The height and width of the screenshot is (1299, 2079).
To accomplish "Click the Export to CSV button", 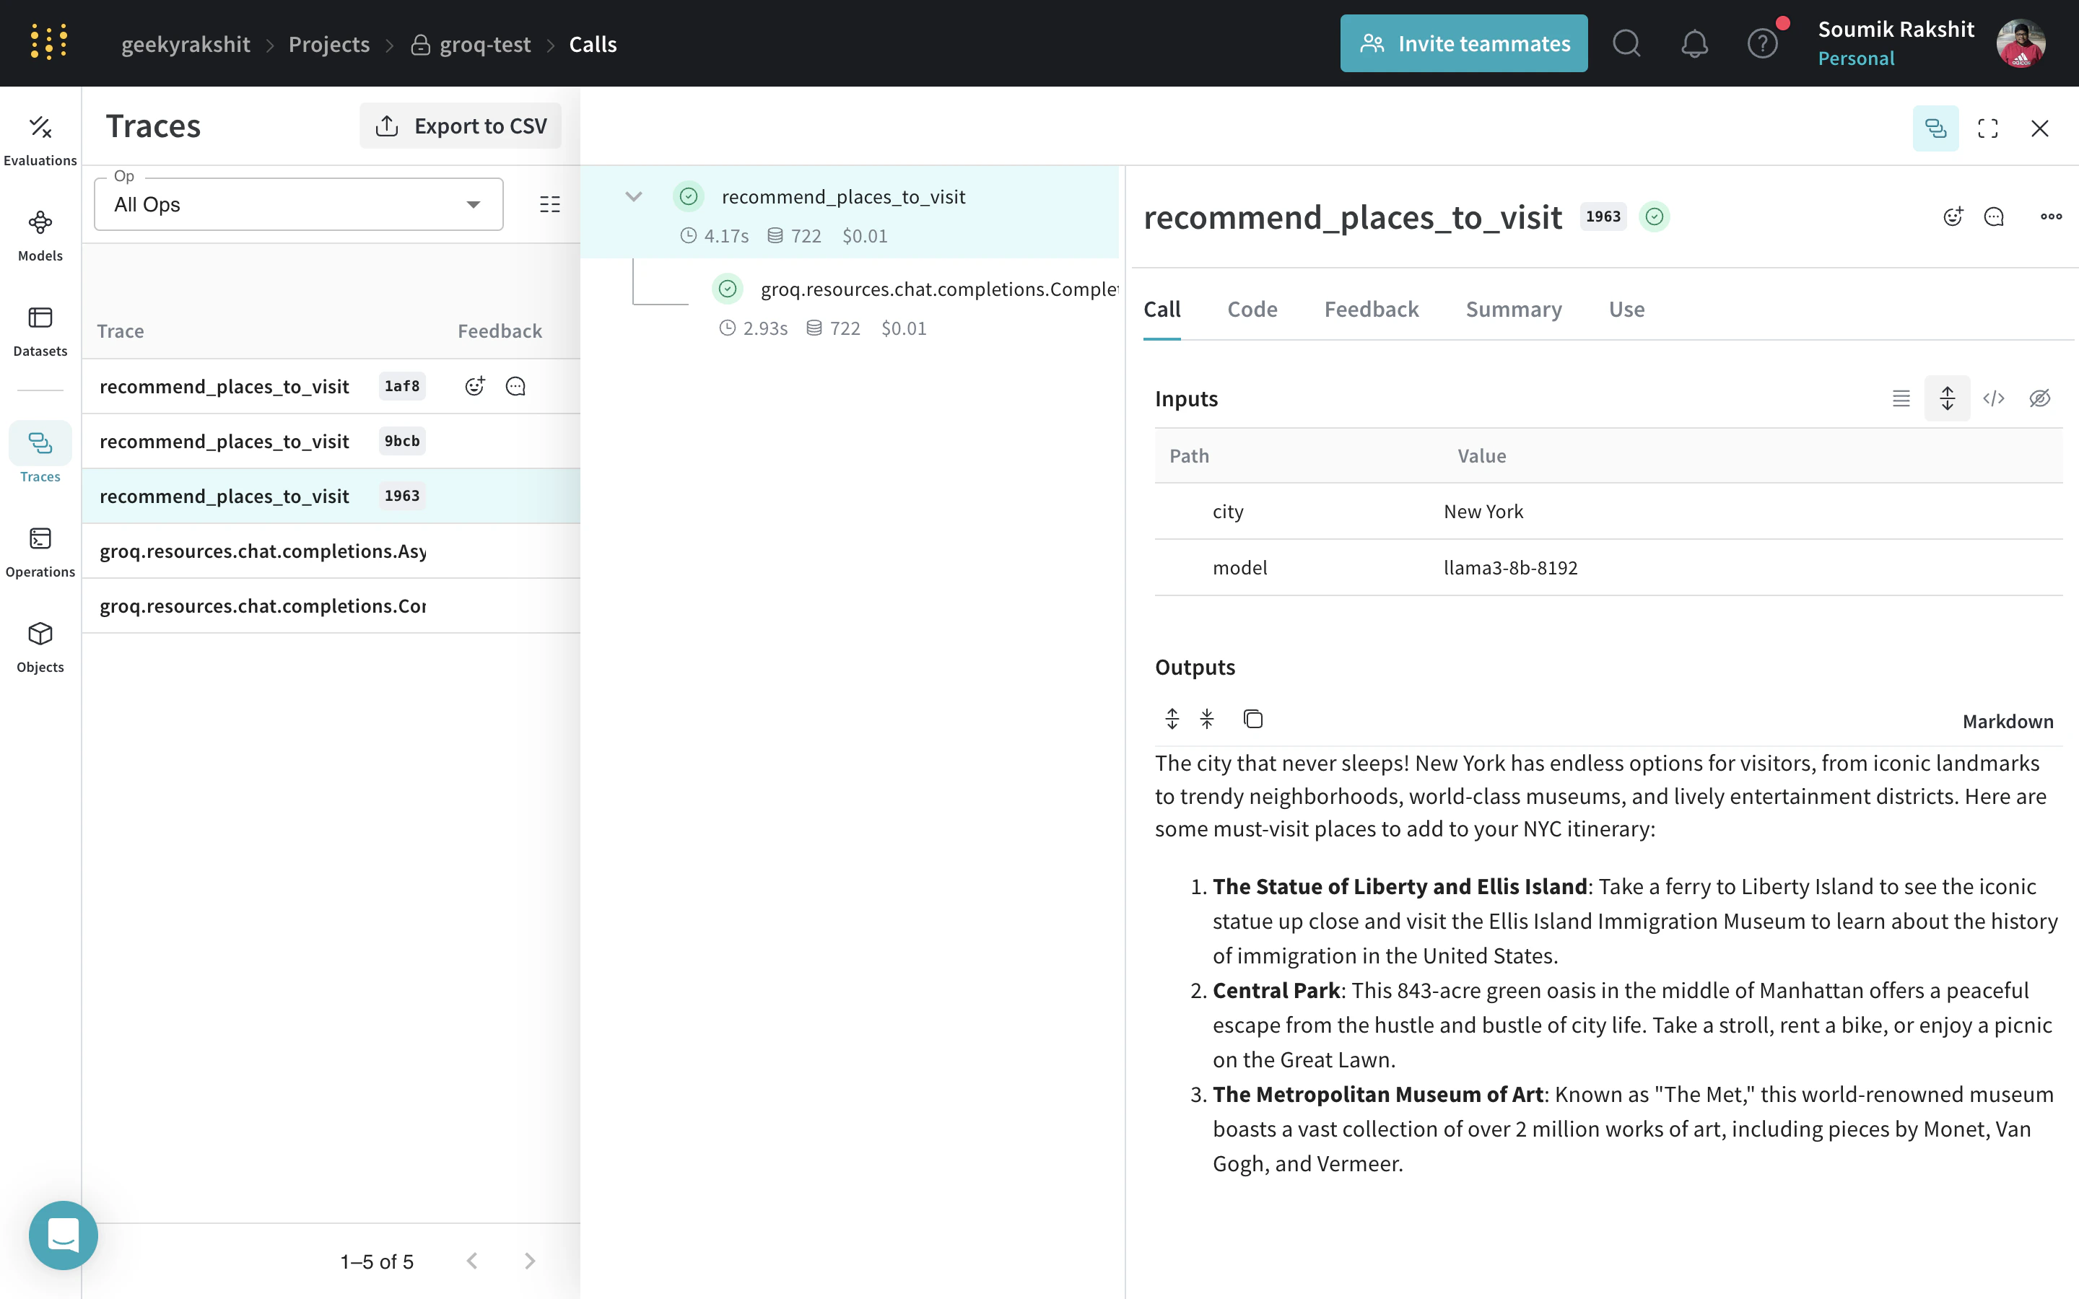I will pyautogui.click(x=461, y=126).
